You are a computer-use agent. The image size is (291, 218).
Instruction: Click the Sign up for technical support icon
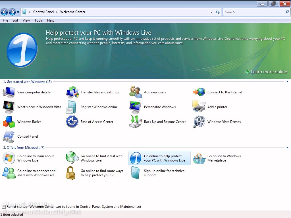(135, 173)
